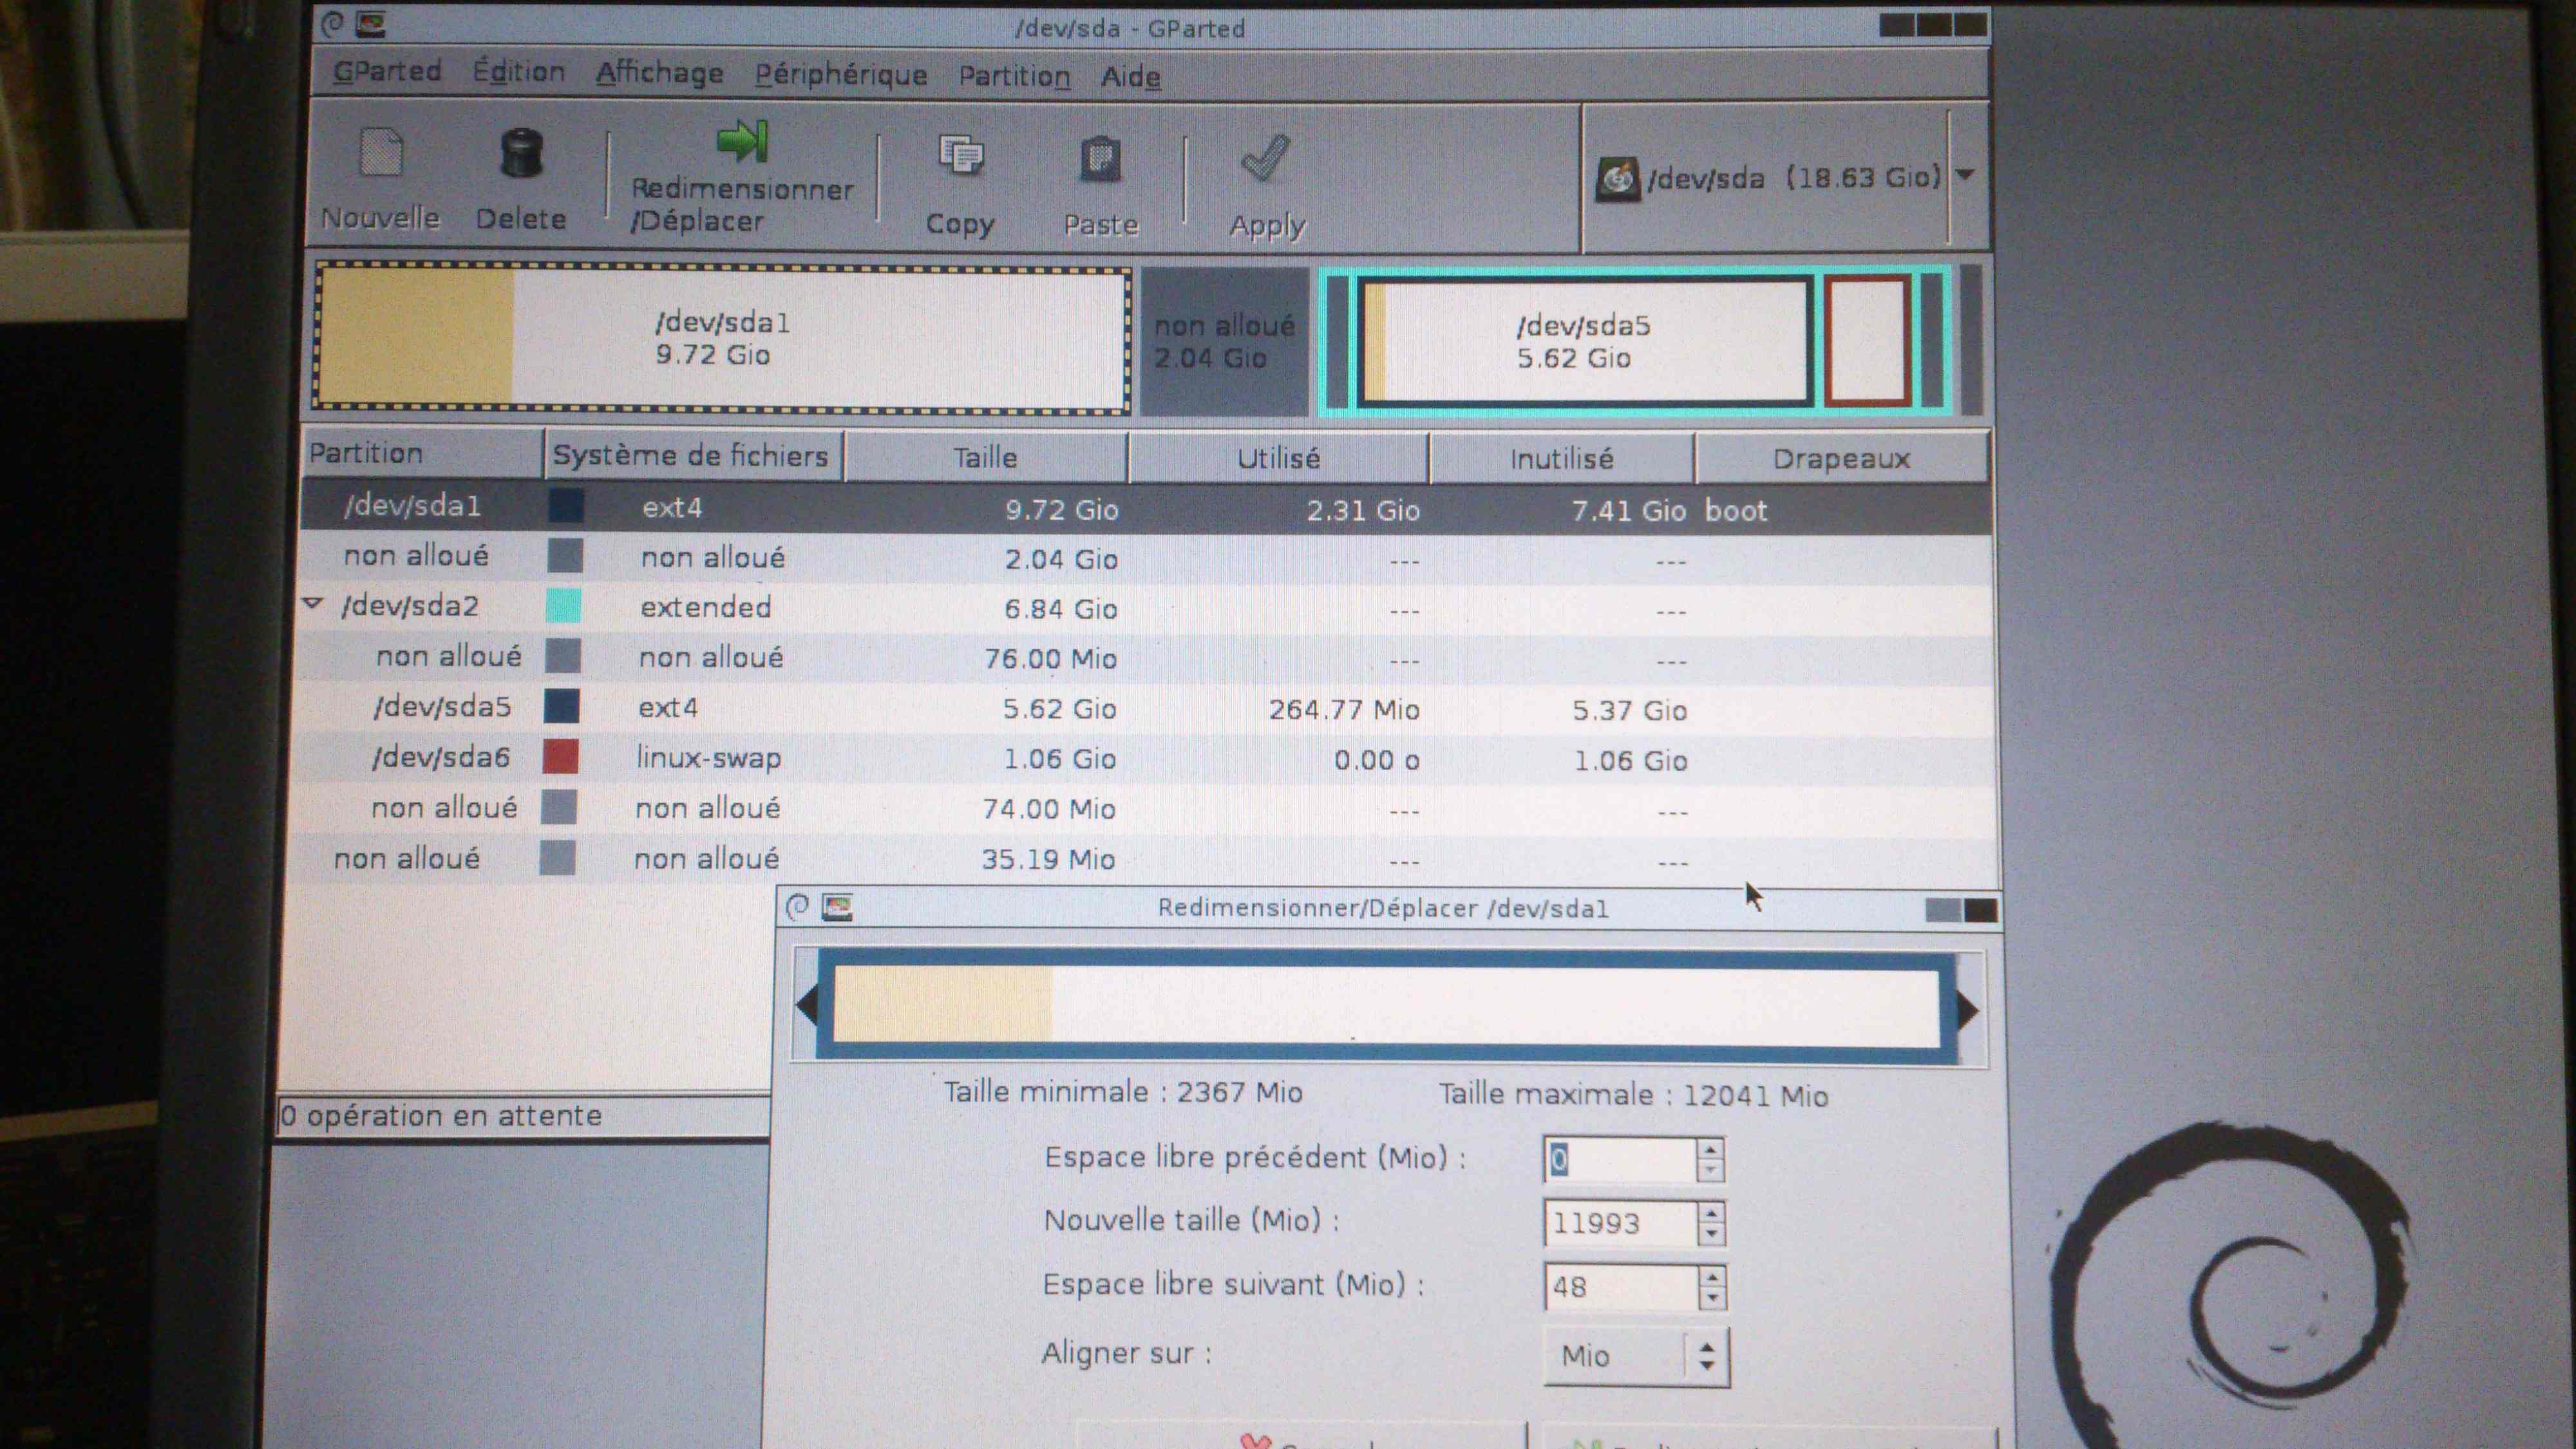Click the cyan extended swatch for /dev/sda2

563,606
